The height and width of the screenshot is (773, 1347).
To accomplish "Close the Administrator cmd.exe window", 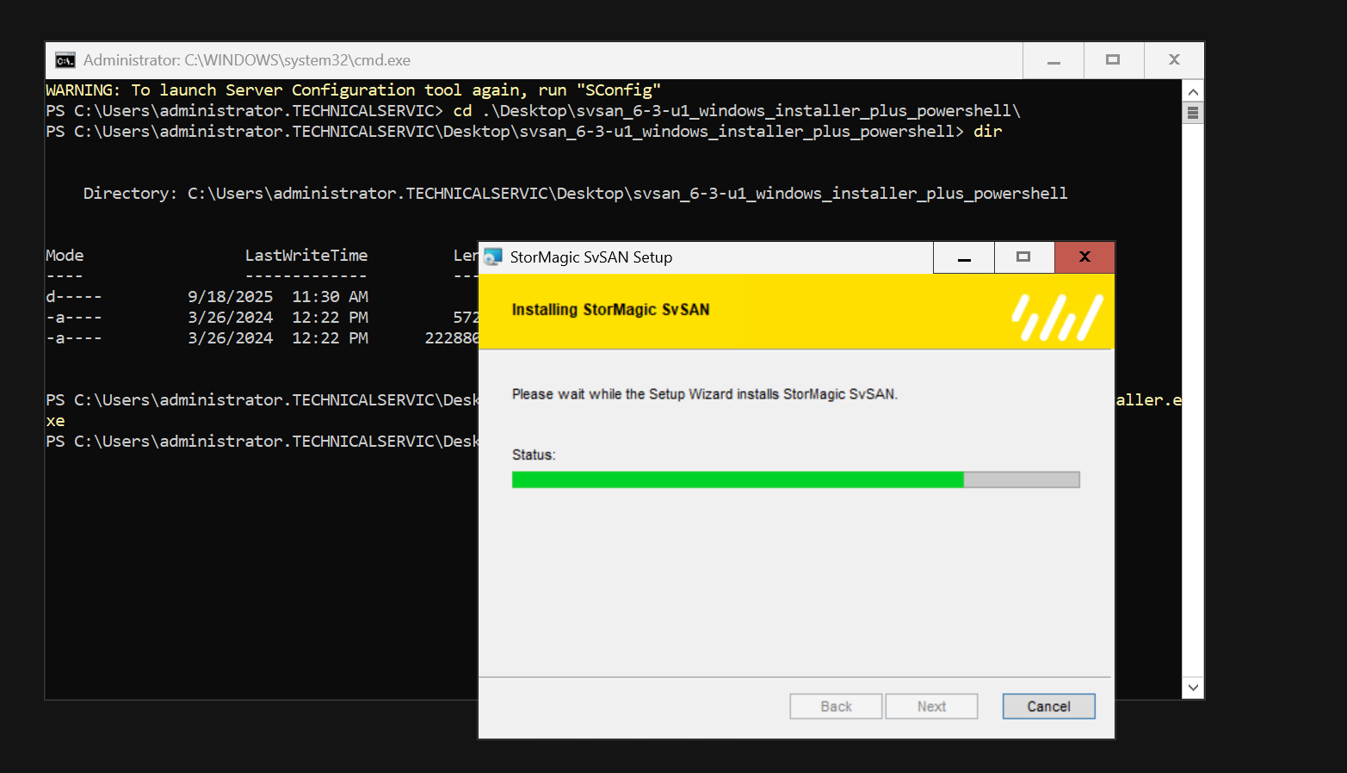I will pos(1174,60).
